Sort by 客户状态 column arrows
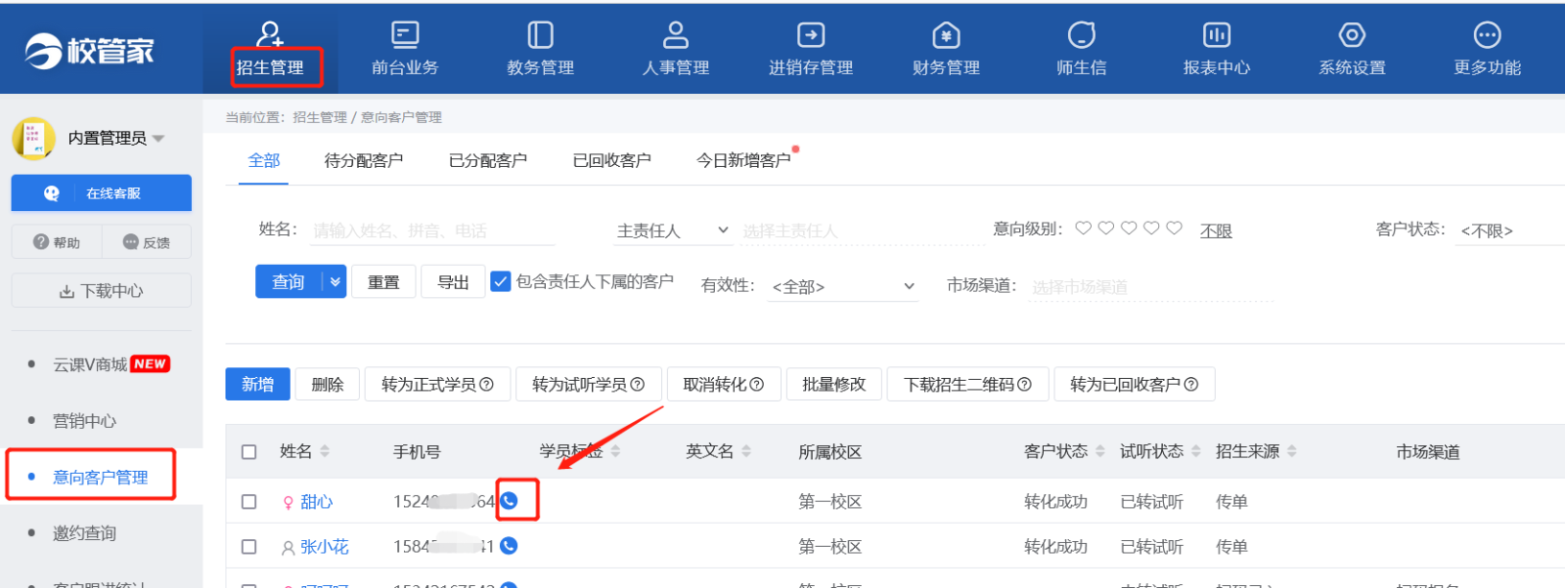 pos(1099,451)
